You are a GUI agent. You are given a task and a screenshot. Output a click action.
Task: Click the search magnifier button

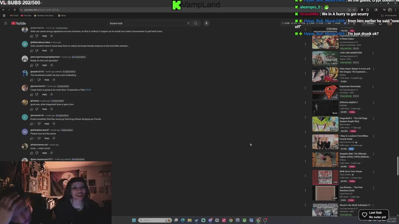tap(196, 23)
